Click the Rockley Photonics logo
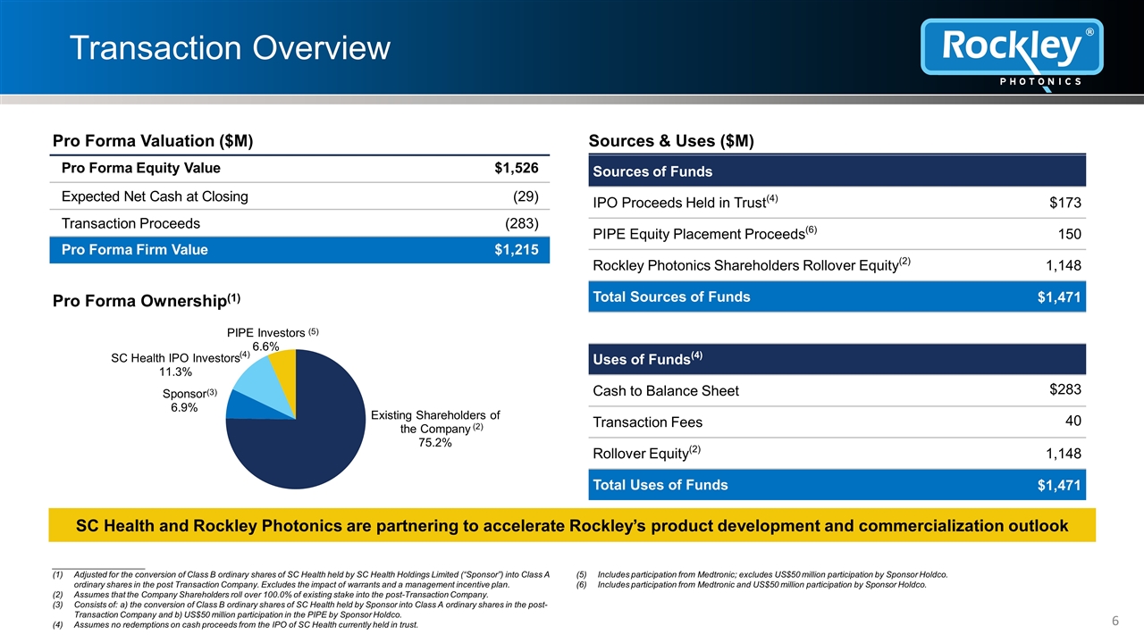This screenshot has width=1144, height=643. coord(1011,54)
